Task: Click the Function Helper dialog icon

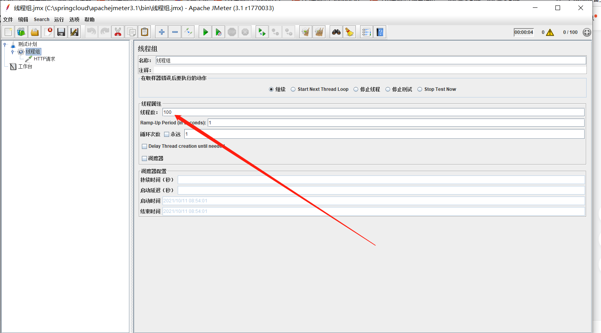Action: click(366, 32)
